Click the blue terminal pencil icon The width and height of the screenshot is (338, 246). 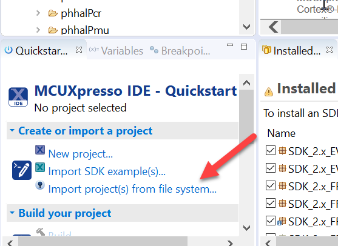22,170
